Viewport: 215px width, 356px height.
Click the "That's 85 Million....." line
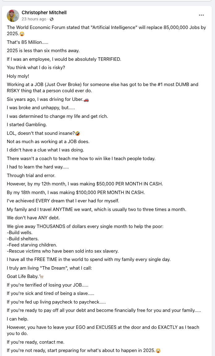[27, 42]
